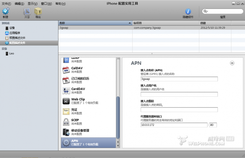Open the CalDAV calendar payload icon
Viewport: 245px width, 158px height.
pyautogui.click(x=66, y=70)
